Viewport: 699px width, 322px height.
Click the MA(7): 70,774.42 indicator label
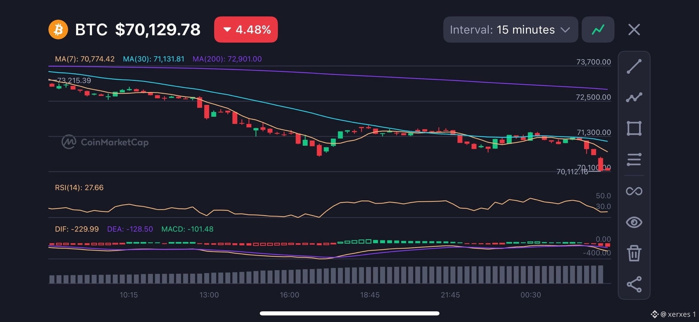85,59
